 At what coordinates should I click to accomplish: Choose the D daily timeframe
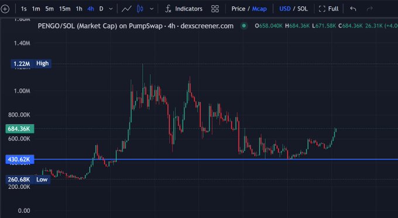[101, 9]
